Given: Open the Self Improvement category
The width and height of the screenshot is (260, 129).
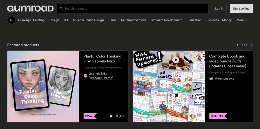Looking at the screenshot, I should click(134, 20).
